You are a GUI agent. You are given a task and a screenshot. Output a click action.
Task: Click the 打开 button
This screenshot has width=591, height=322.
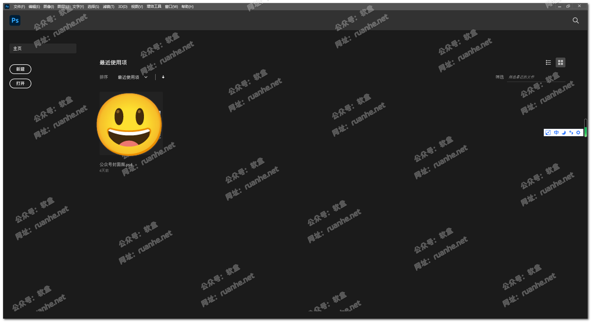coord(20,83)
